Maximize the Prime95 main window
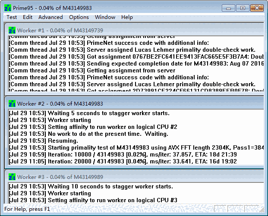The width and height of the screenshot is (268, 216). (243, 8)
